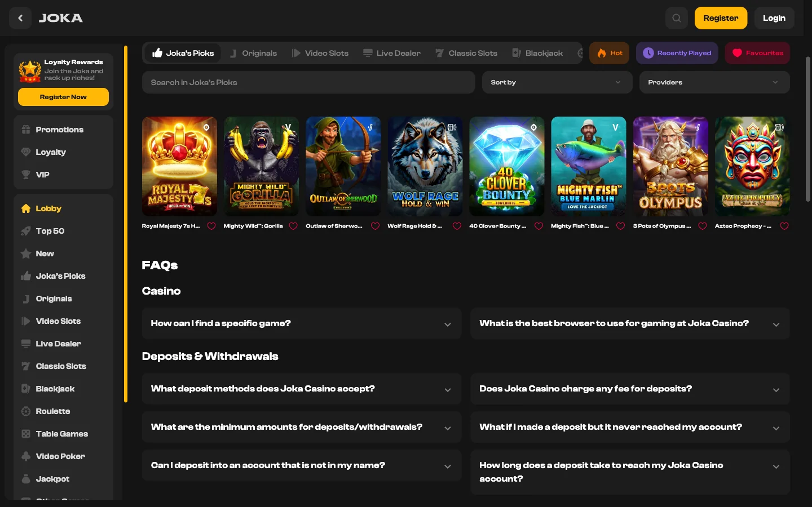This screenshot has width=812, height=507.
Task: Click the sidebar Blackjack cards icon
Action: click(26, 389)
